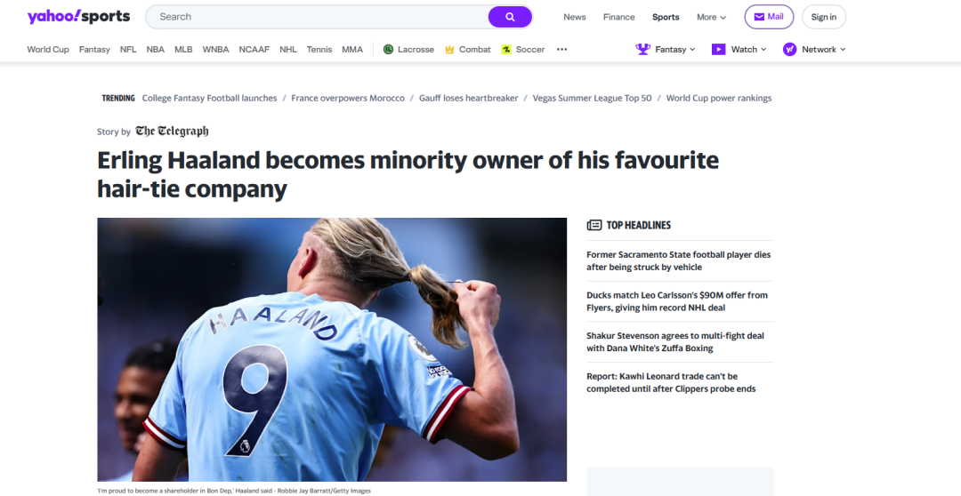The height and width of the screenshot is (496, 961).
Task: Expand the Fantasy dropdown chevron
Action: pos(692,50)
